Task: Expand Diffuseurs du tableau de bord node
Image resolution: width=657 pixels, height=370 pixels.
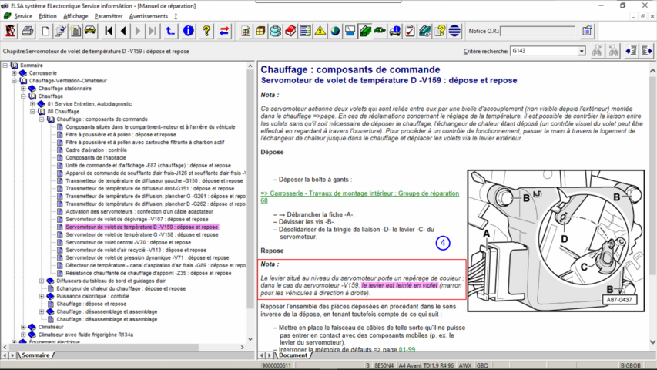Action: 42,281
